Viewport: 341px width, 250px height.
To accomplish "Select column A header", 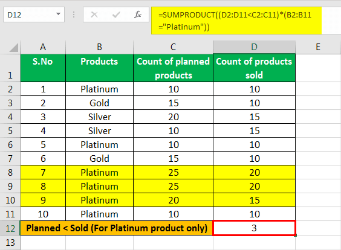I will pos(43,47).
